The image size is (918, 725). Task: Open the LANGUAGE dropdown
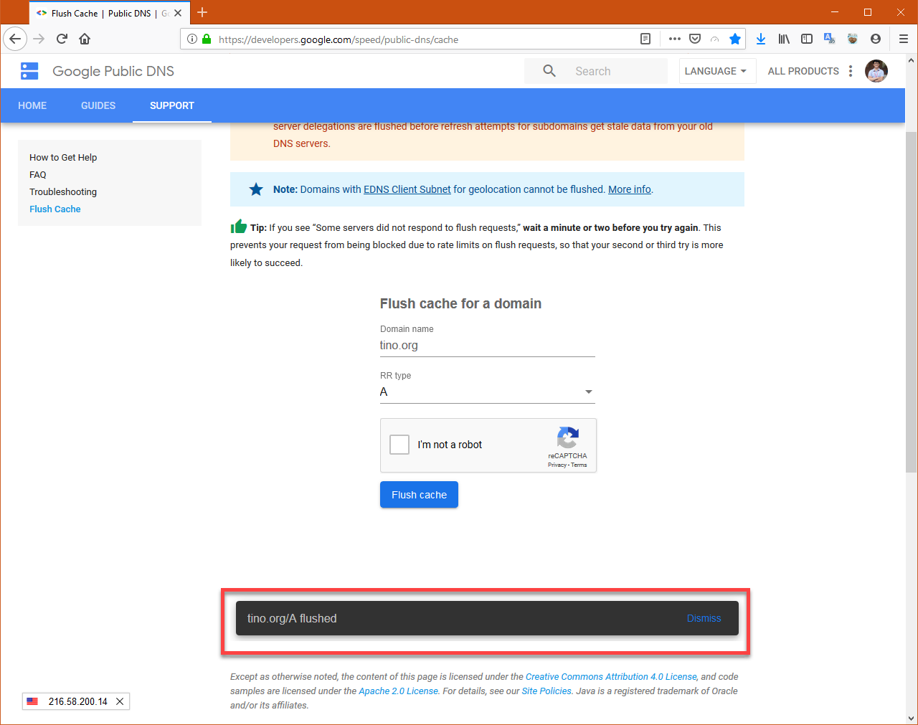click(x=716, y=71)
